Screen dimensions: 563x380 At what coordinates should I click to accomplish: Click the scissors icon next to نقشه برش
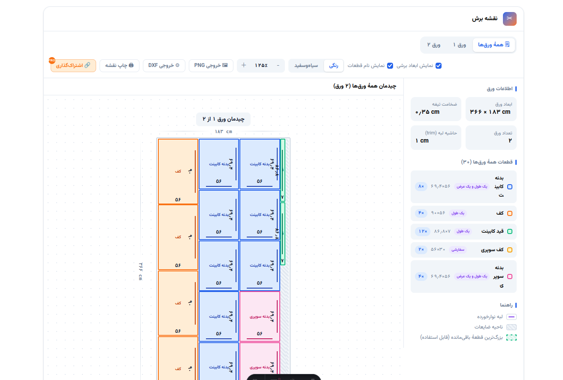(x=510, y=18)
